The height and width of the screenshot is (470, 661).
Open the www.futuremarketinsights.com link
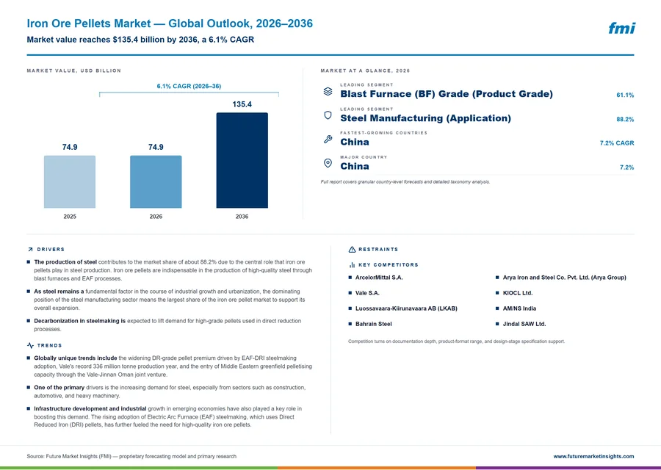(x=593, y=457)
